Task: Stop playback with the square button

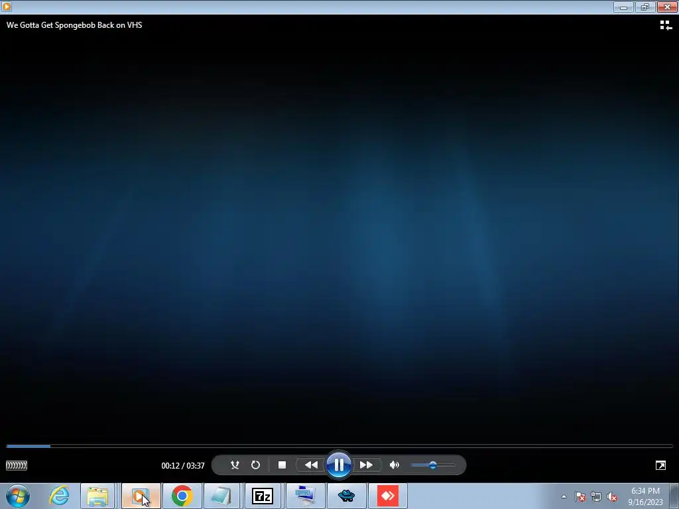Action: pos(282,465)
